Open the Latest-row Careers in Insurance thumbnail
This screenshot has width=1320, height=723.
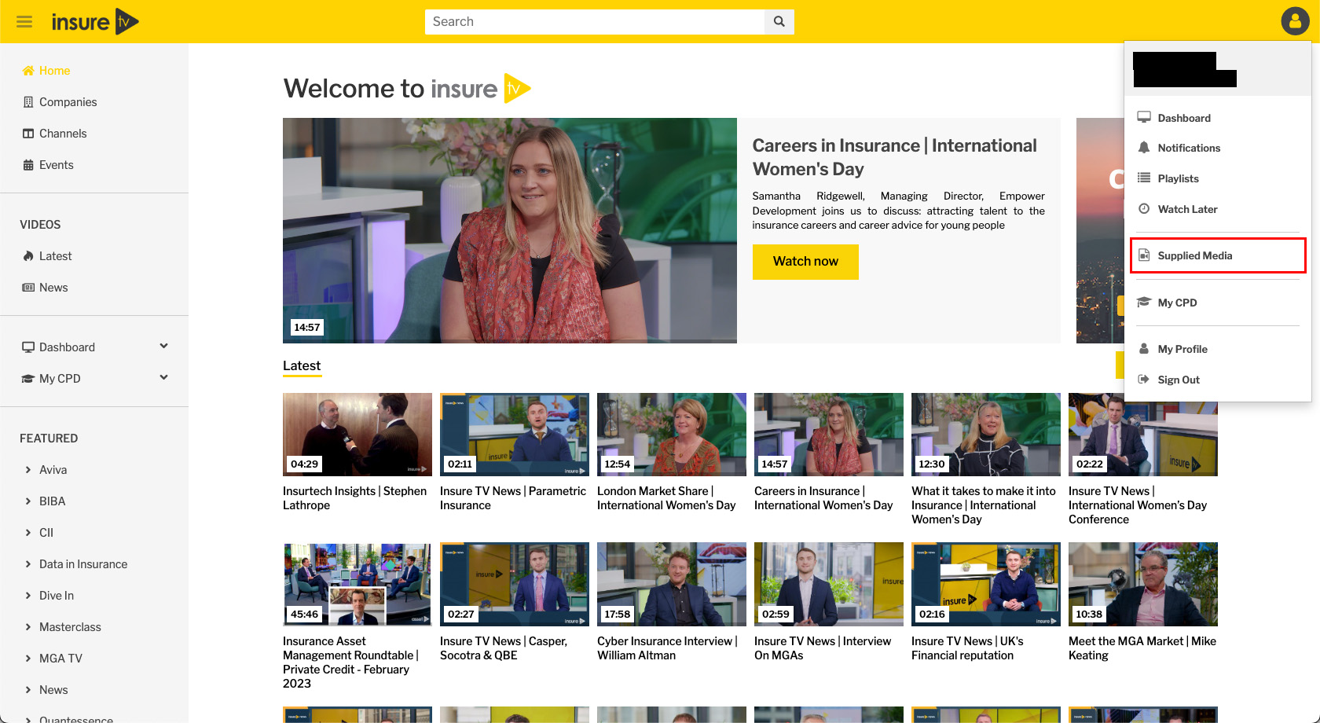(829, 435)
